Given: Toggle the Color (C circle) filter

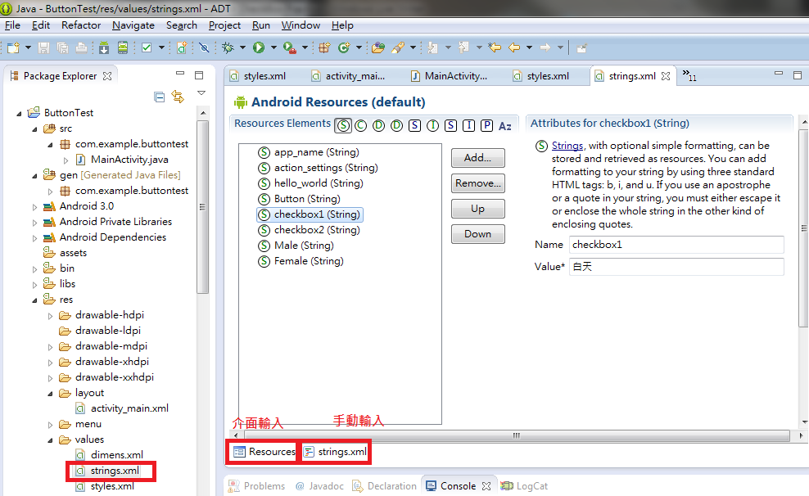Looking at the screenshot, I should point(361,125).
